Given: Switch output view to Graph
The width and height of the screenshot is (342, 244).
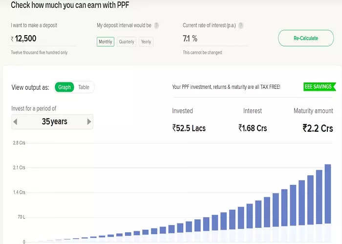Looking at the screenshot, I should [x=64, y=87].
